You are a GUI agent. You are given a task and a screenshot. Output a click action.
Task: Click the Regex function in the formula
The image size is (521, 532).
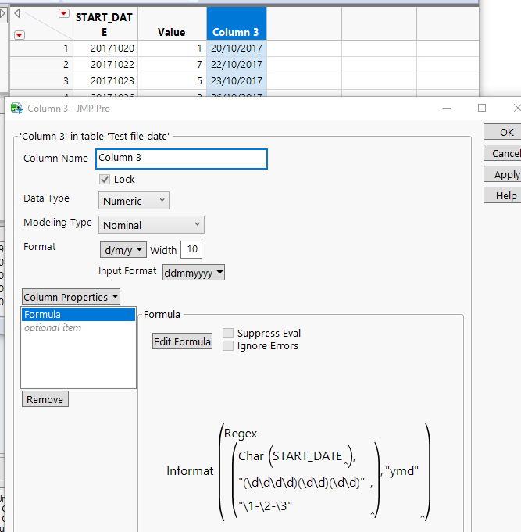[x=240, y=434]
